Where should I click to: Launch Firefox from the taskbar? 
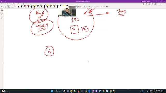[x=79, y=91]
